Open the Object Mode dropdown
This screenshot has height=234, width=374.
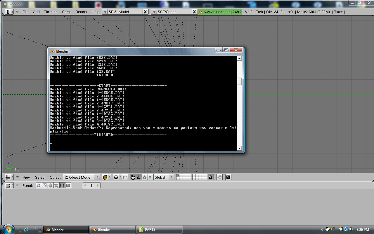[x=81, y=177]
